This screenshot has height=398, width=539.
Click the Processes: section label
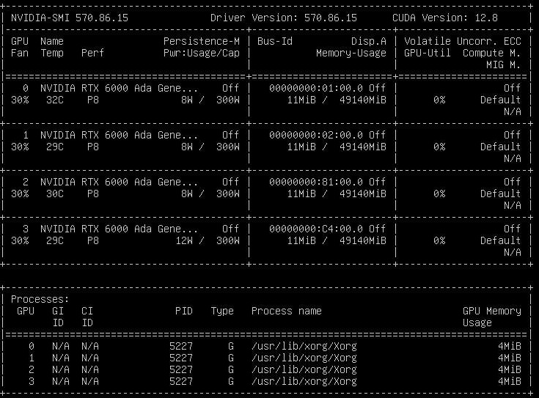(x=40, y=299)
